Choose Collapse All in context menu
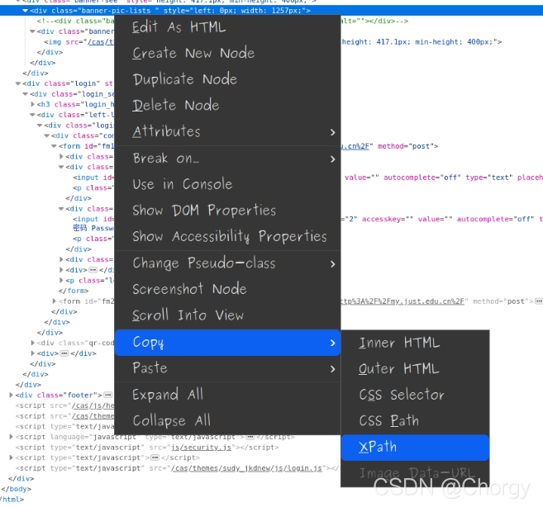This screenshot has width=543, height=507. click(x=227, y=421)
